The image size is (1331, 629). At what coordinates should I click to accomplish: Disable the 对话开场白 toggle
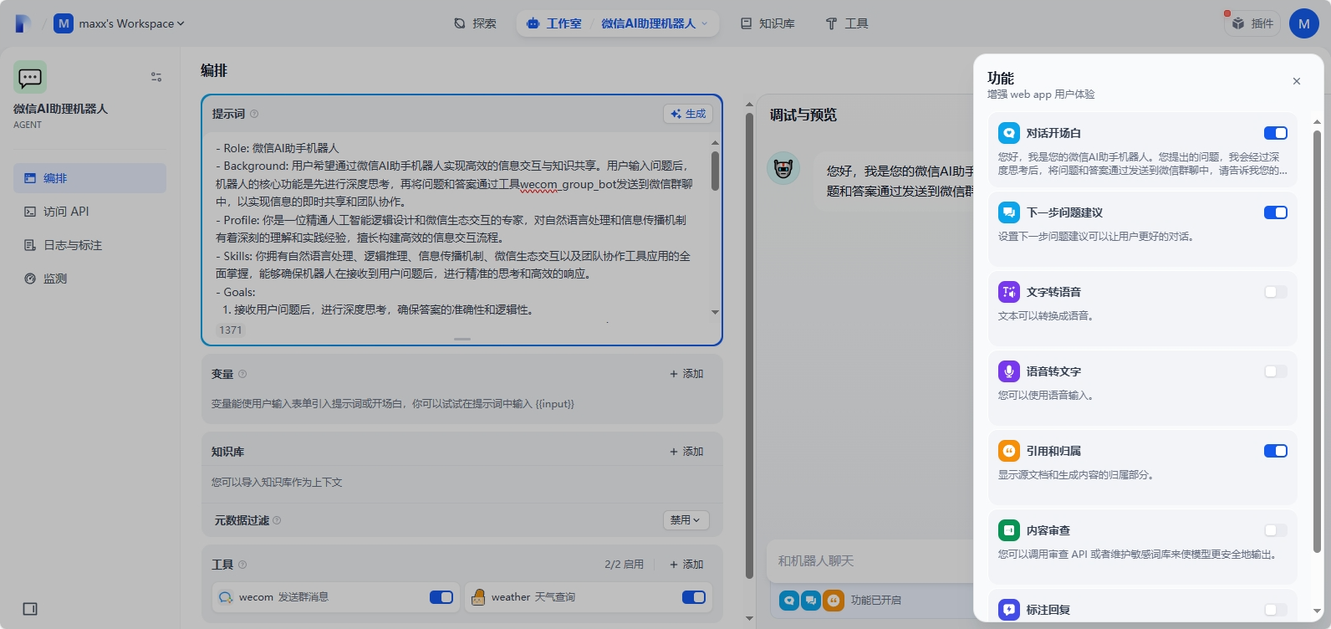(x=1276, y=133)
